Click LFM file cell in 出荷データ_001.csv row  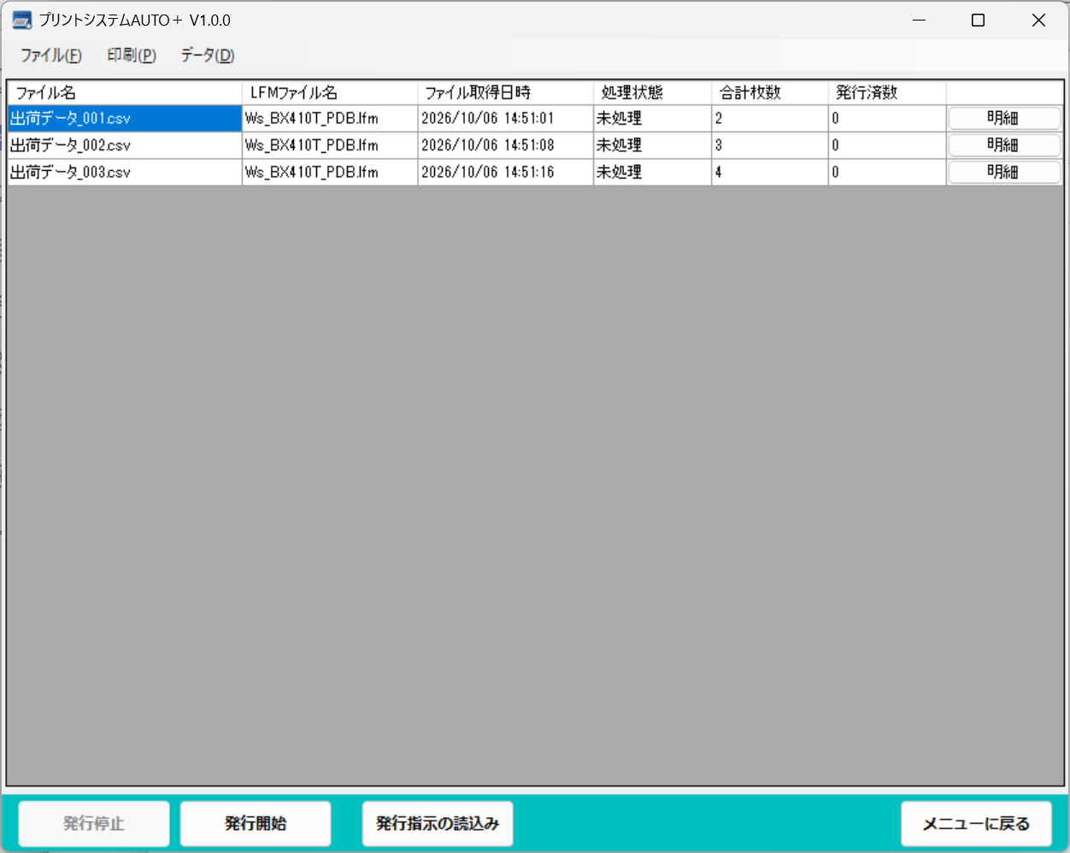[330, 119]
